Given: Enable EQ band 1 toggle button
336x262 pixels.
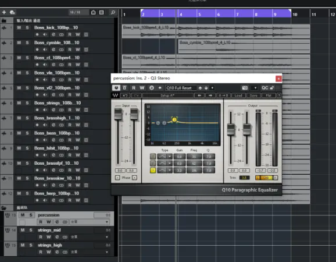Looking at the screenshot, I should 153,157.
